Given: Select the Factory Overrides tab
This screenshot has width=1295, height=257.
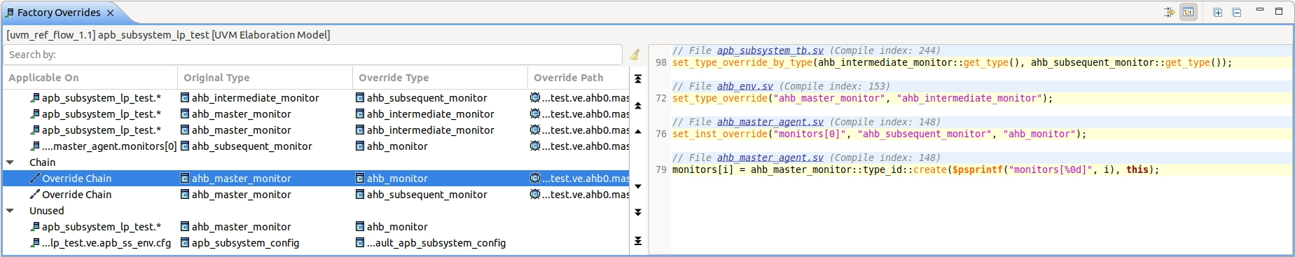Looking at the screenshot, I should (x=59, y=13).
